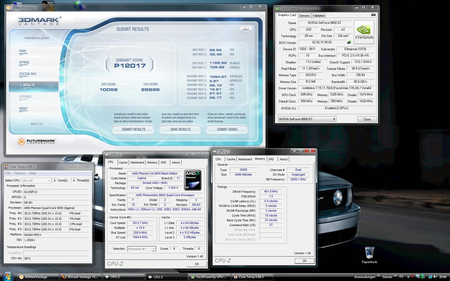
Task: Click DRAM Frequency 401.8 MHz value
Action: pos(271,192)
